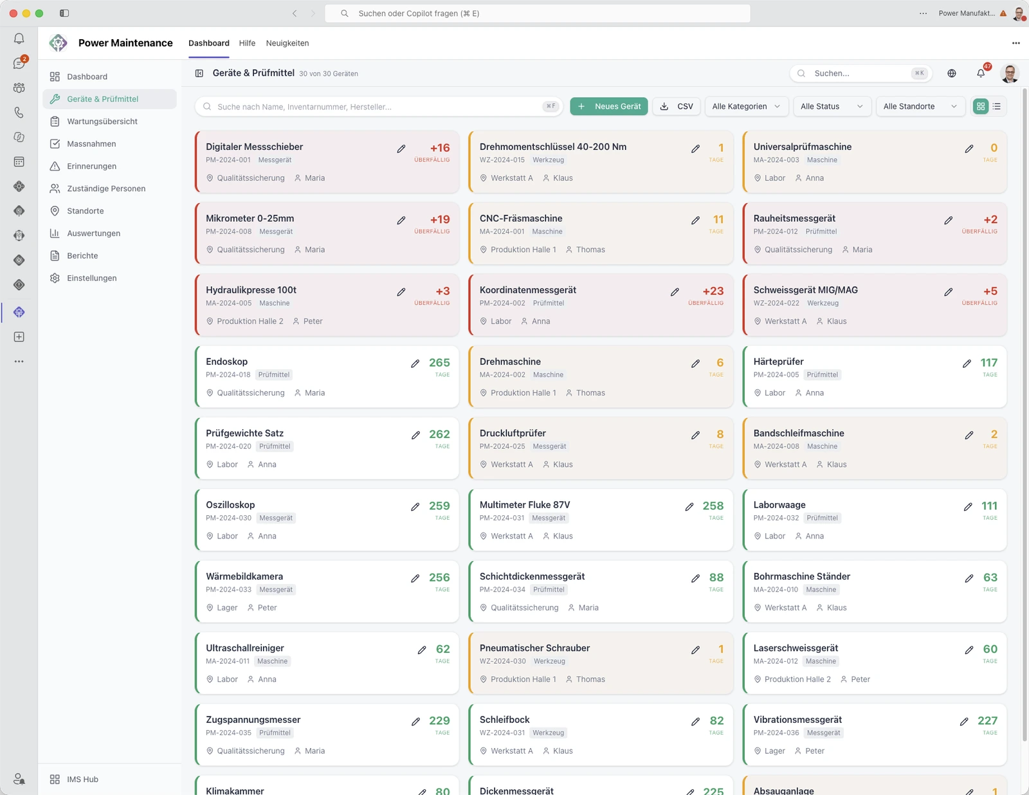Screen dimensions: 1029x795
Task: Edit the CNC-Fräsmaschine entry
Action: [x=696, y=220]
